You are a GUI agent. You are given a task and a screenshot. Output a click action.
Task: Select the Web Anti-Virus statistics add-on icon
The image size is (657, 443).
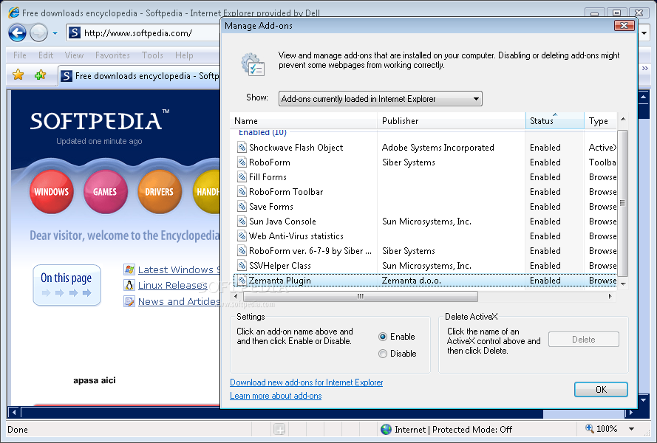point(242,236)
